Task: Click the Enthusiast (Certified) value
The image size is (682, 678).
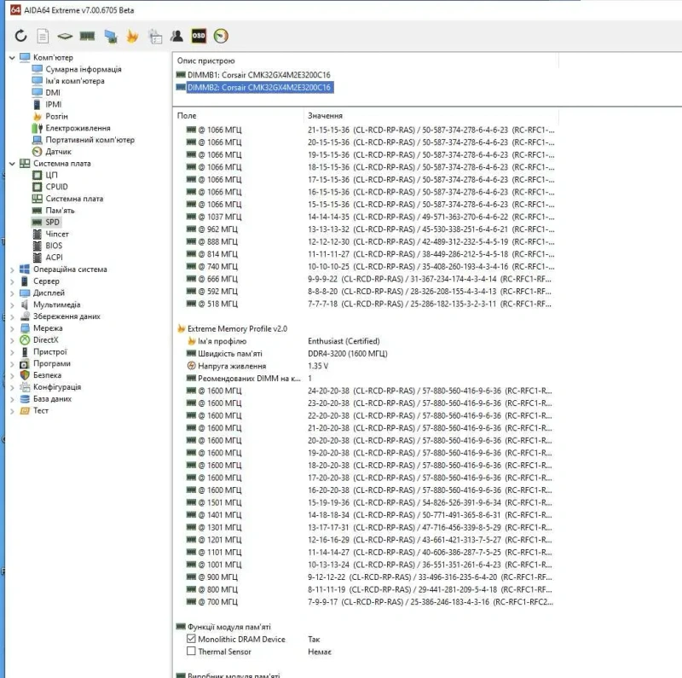Action: coord(344,341)
